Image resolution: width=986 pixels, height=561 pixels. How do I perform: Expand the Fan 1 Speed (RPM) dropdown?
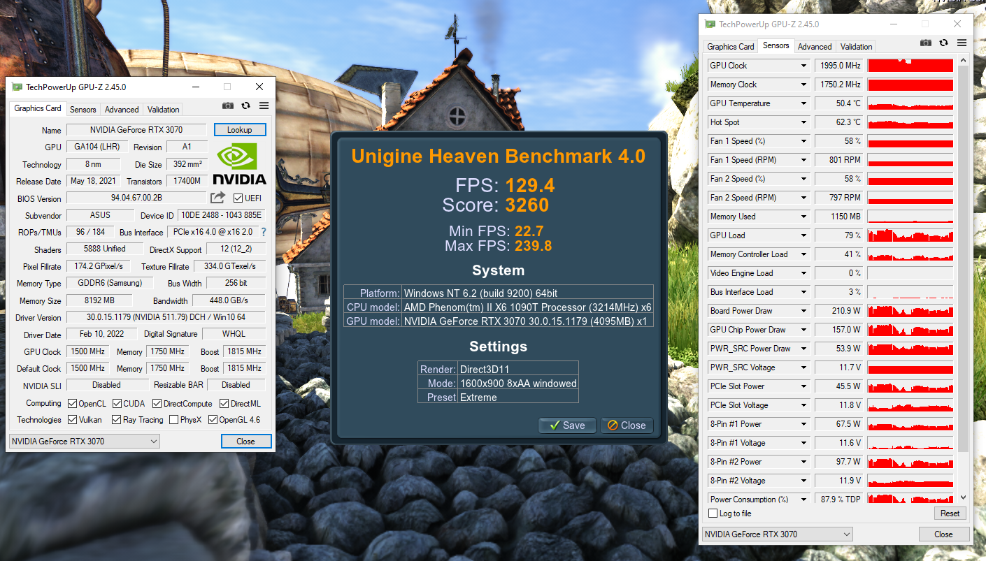click(803, 160)
